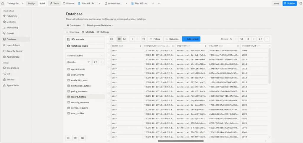Click the horizontal scrollbar under the table

[181, 141]
